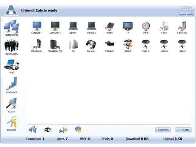This screenshot has width=196, height=147.
Task: Click the Logout keys icon
Action: [x=12, y=122]
